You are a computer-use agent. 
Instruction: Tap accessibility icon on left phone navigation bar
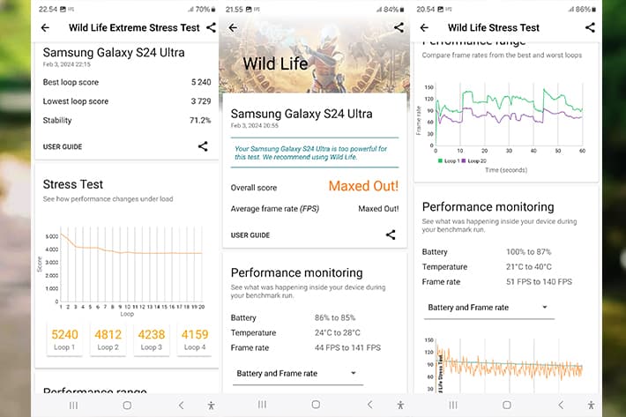[212, 406]
